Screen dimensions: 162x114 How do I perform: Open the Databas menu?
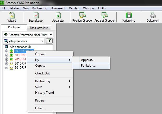click(14, 8)
